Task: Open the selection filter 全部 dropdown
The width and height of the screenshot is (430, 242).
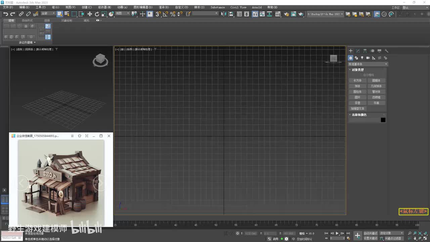Action: 48,14
